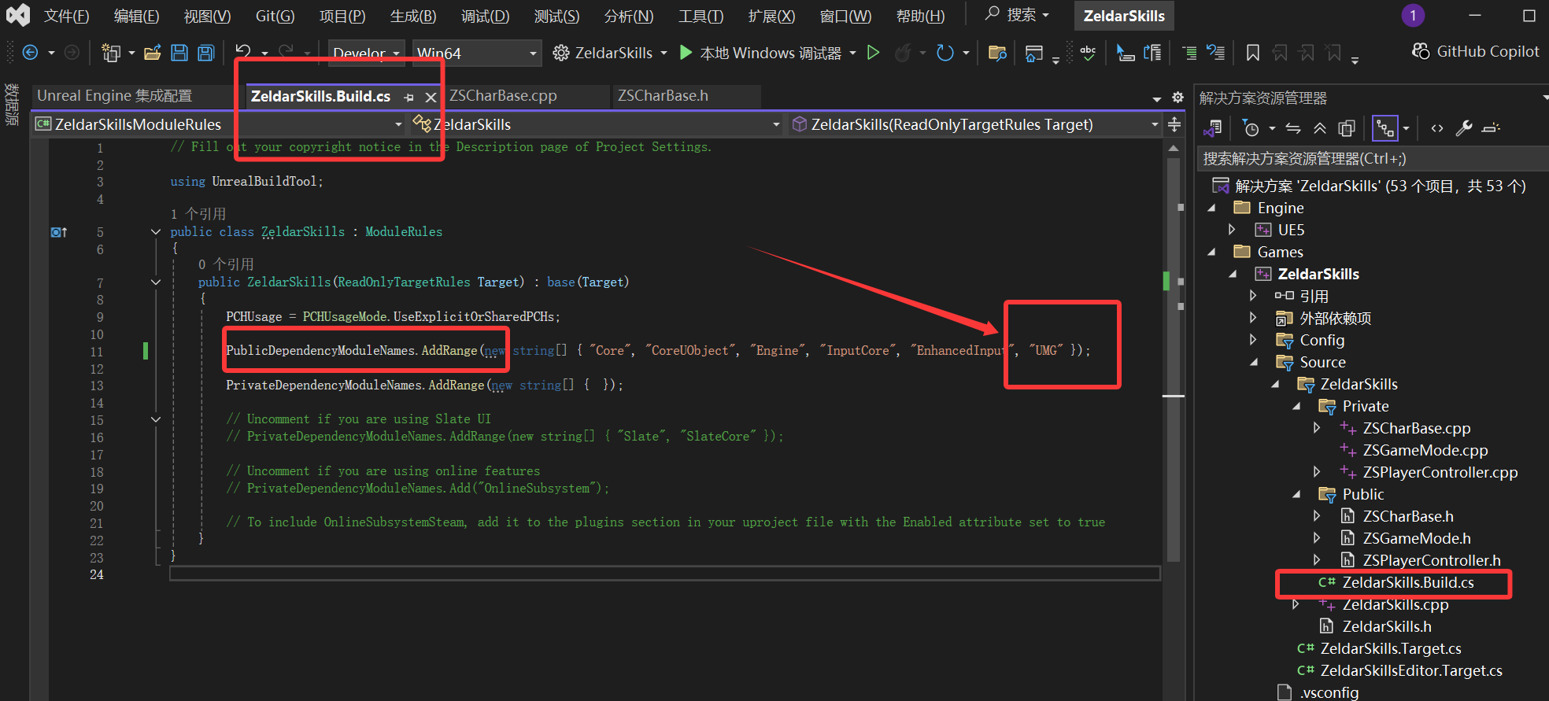Click Sync with Active Document icon
This screenshot has height=701, width=1549.
[x=1293, y=128]
